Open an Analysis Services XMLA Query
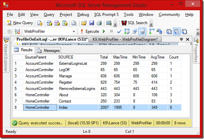The image size is (204, 139). [65, 23]
